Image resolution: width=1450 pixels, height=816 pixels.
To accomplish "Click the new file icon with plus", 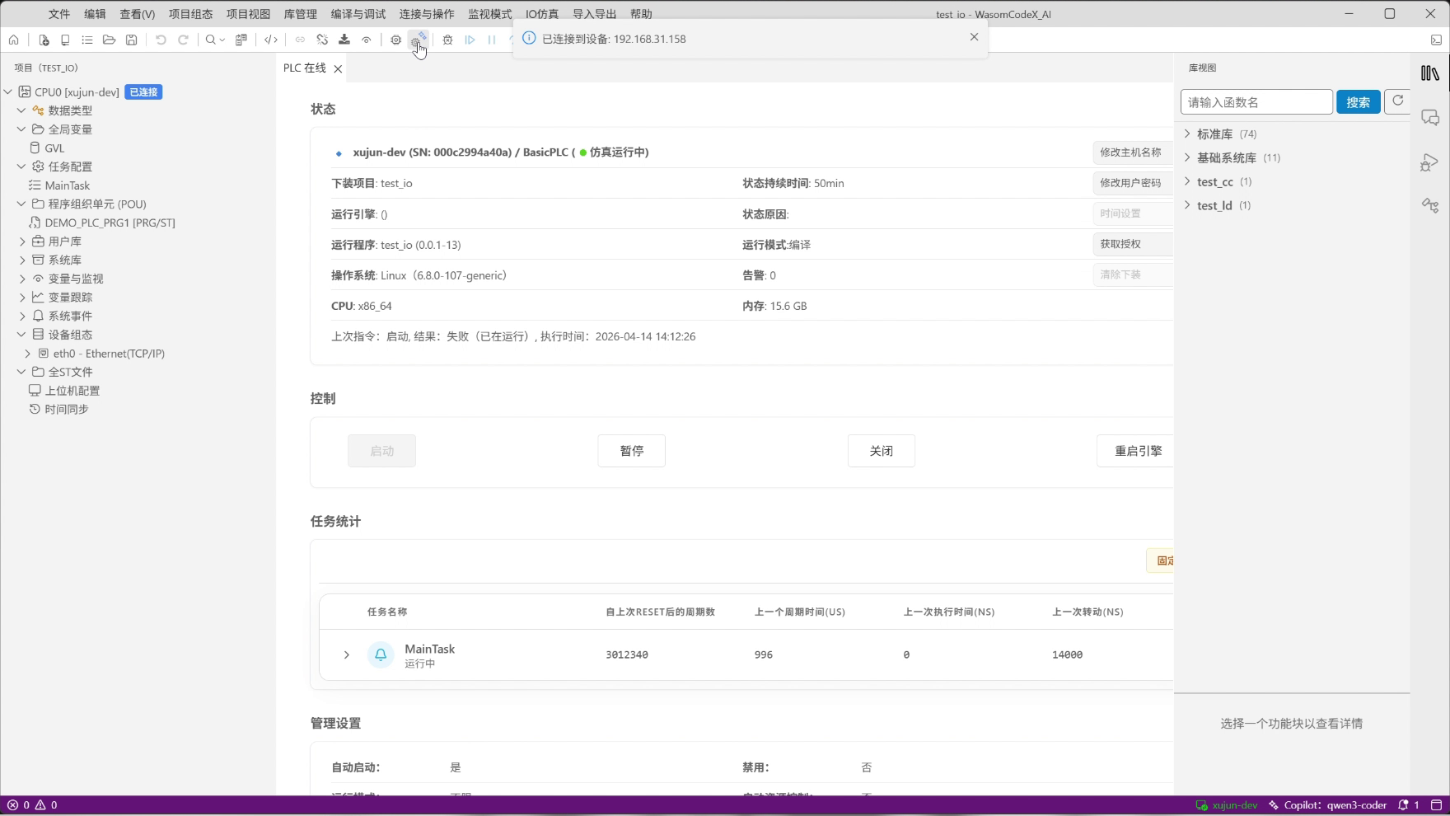I will [44, 40].
